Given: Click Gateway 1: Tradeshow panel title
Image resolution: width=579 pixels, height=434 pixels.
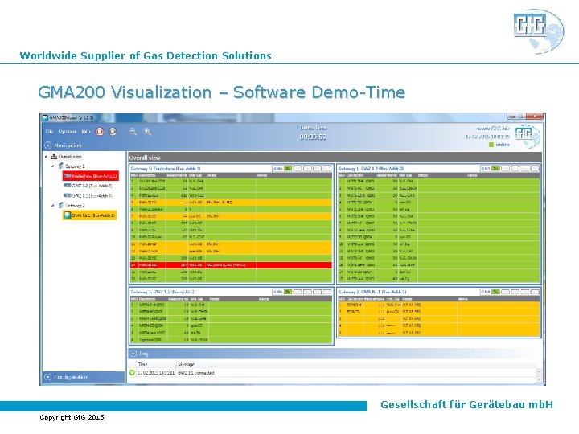Looking at the screenshot, I should click(x=166, y=168).
